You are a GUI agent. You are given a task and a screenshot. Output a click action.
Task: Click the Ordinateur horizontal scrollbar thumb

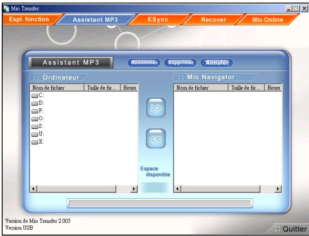[77, 189]
